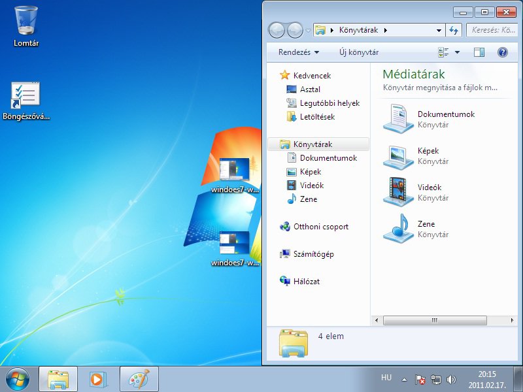The height and width of the screenshot is (392, 523).
Task: Open the Rendezés menu
Action: pos(299,52)
